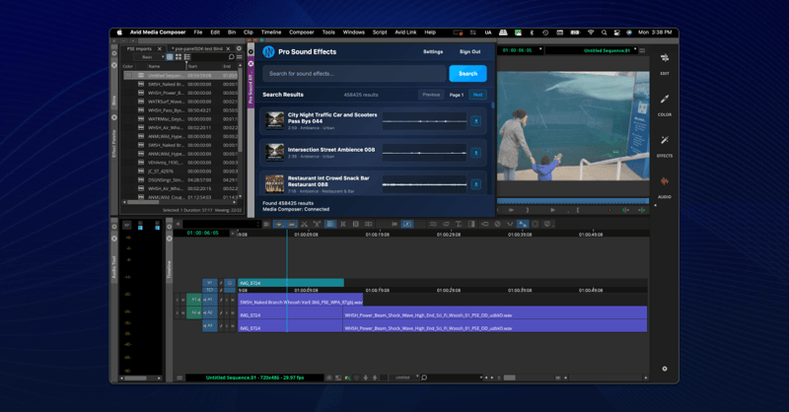Screen dimensions: 789x412
Task: Import the City Night Traffic sound to bin
Action: tap(475, 121)
